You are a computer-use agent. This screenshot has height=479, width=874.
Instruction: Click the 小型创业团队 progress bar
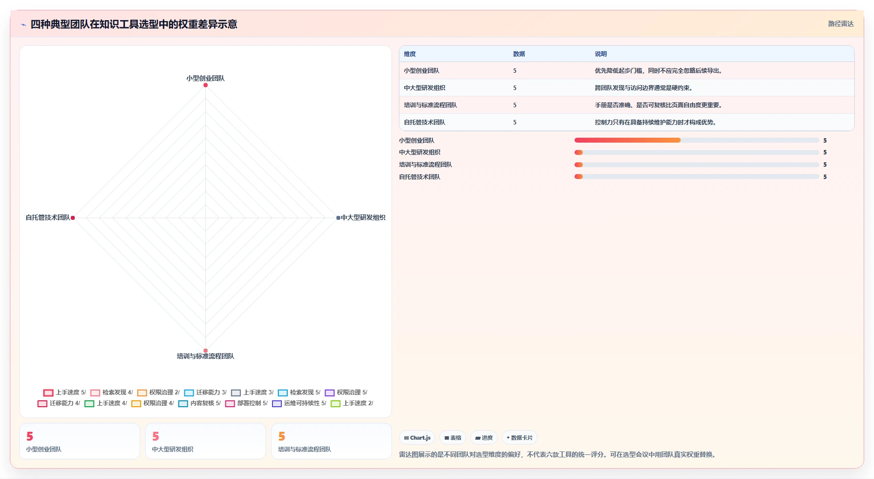[696, 140]
